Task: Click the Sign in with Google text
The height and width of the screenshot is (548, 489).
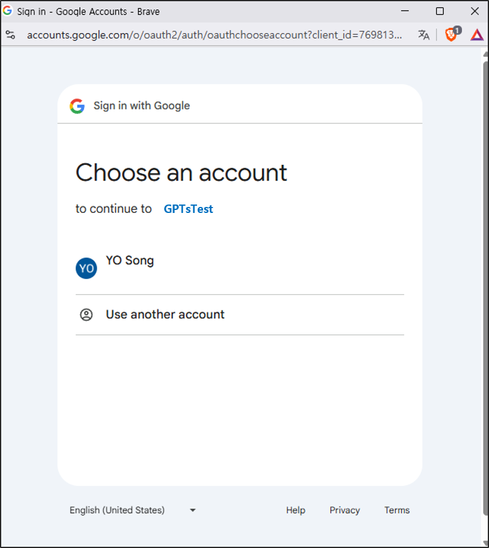Action: 142,105
